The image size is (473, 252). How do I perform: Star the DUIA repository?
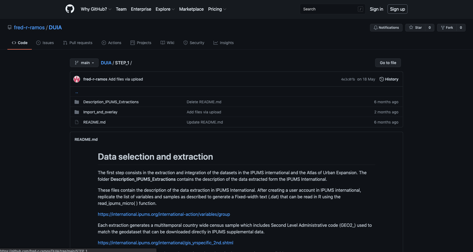click(x=415, y=28)
